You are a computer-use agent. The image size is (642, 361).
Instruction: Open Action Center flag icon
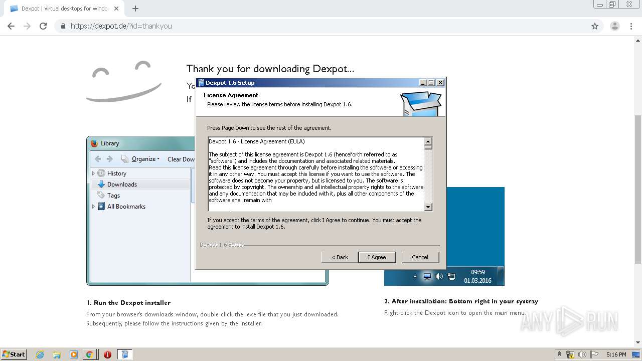[594, 354]
